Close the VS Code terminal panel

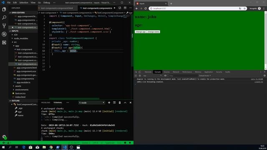coord(131,103)
